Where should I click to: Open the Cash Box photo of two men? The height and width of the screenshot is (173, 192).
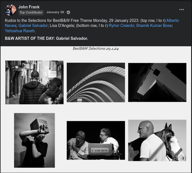(x=96, y=140)
